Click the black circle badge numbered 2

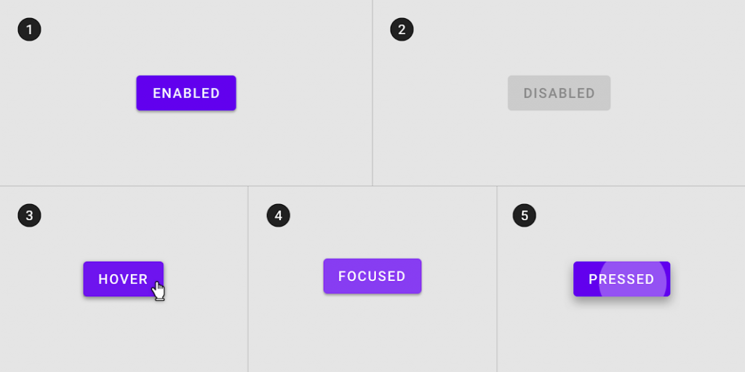click(402, 29)
